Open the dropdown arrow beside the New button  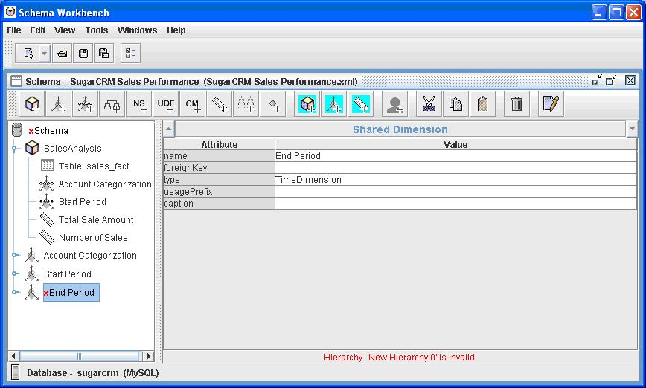pos(45,54)
